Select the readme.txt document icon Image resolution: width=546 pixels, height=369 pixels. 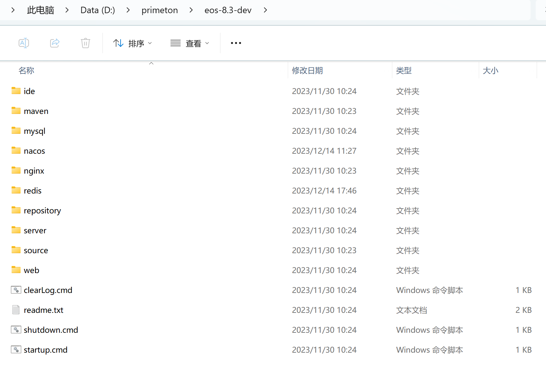click(16, 310)
